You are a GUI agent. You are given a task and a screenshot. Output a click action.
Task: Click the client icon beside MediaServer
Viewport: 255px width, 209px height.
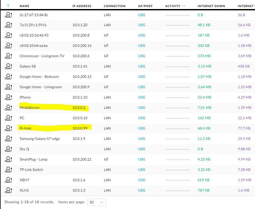pos(8,108)
